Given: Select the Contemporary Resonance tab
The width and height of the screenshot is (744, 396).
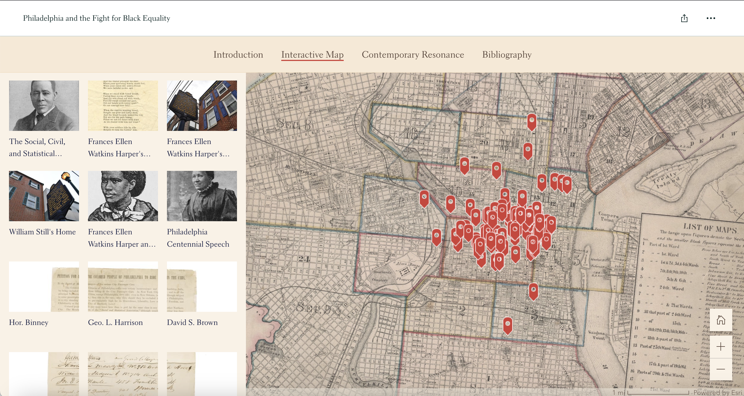Looking at the screenshot, I should pyautogui.click(x=413, y=55).
